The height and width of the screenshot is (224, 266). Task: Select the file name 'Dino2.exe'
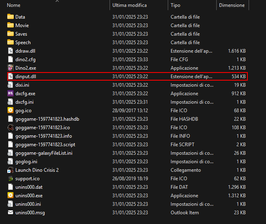[x=25, y=68]
